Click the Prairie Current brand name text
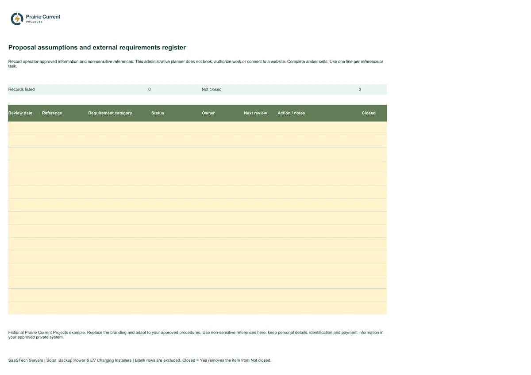 43,17
